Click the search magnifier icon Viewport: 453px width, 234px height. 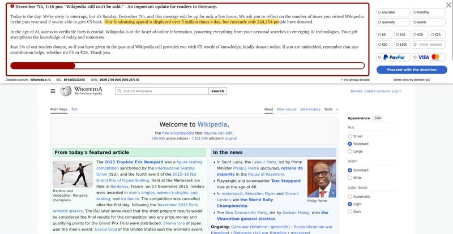pos(119,91)
